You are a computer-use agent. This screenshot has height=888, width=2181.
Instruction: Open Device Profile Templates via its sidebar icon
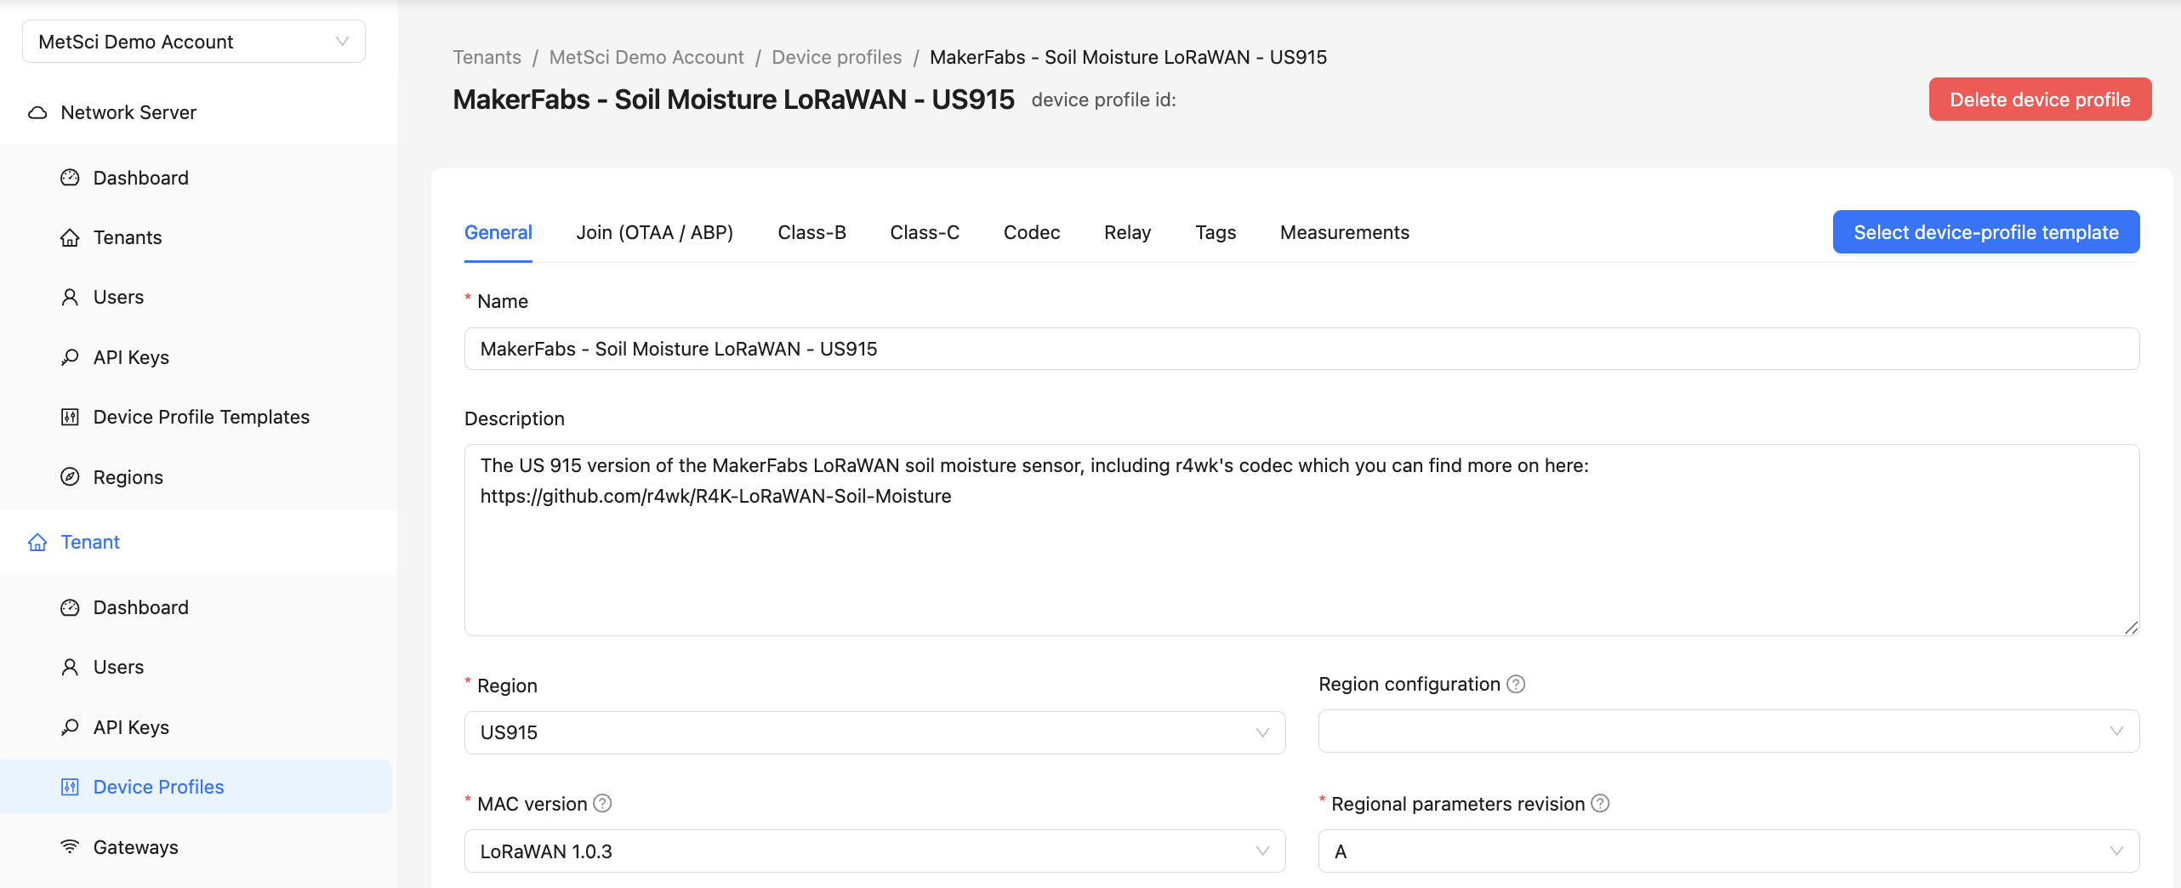point(71,417)
